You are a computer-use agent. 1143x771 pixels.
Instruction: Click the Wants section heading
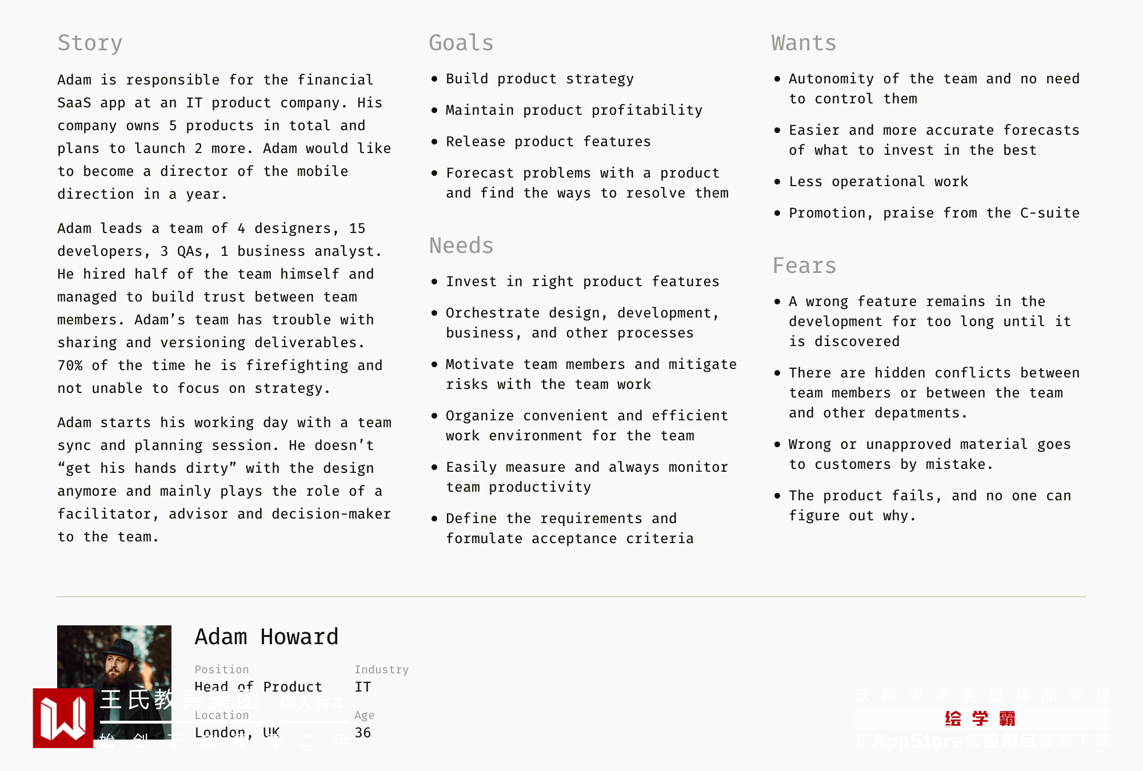(804, 43)
